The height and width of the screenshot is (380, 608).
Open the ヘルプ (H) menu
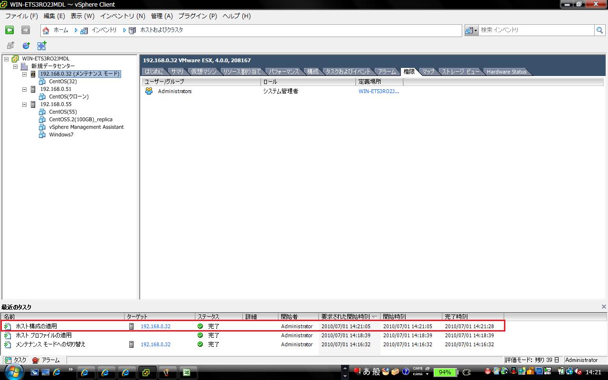coord(237,16)
